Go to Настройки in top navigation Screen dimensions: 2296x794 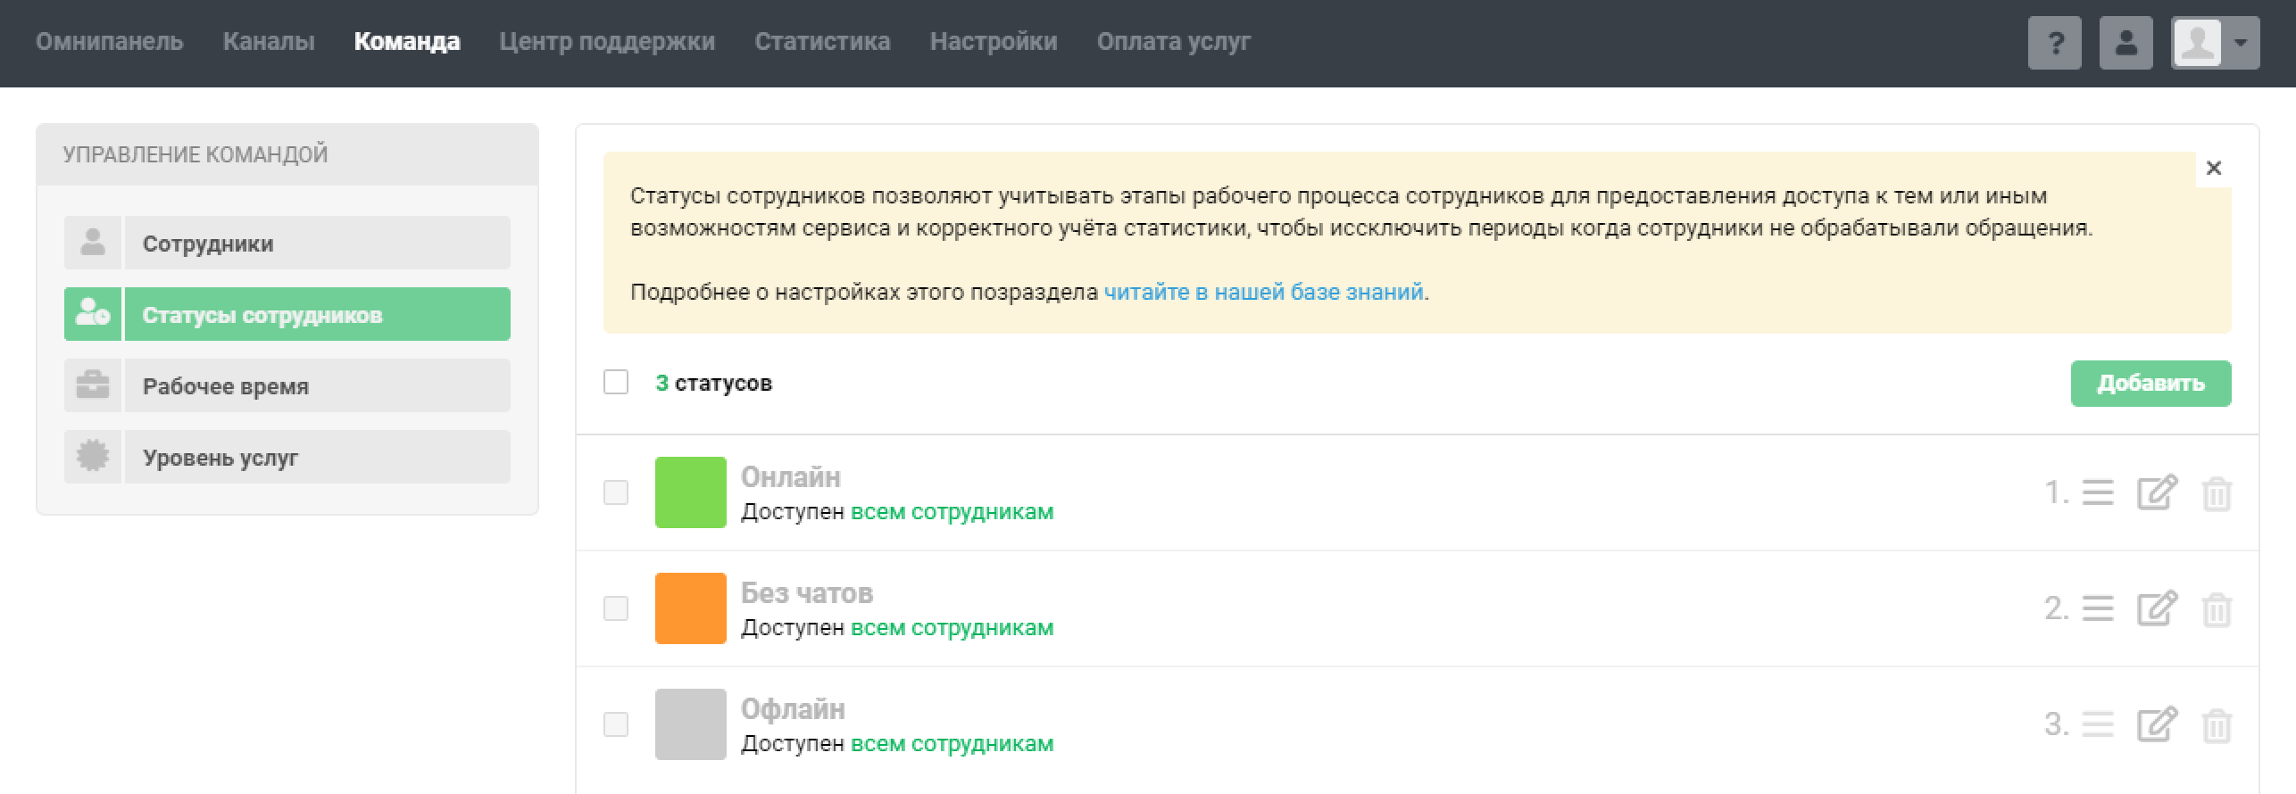point(994,42)
